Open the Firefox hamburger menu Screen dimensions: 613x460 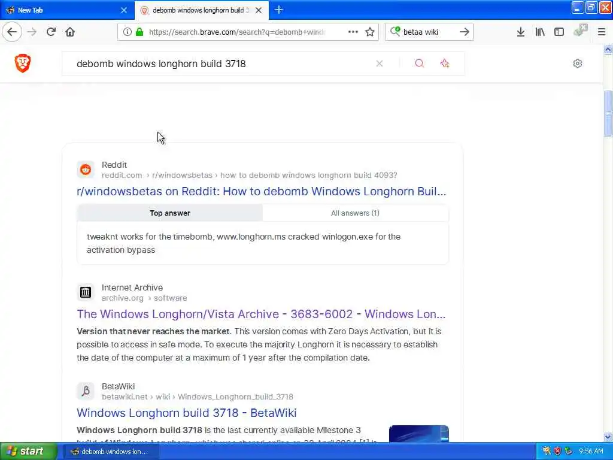[602, 32]
